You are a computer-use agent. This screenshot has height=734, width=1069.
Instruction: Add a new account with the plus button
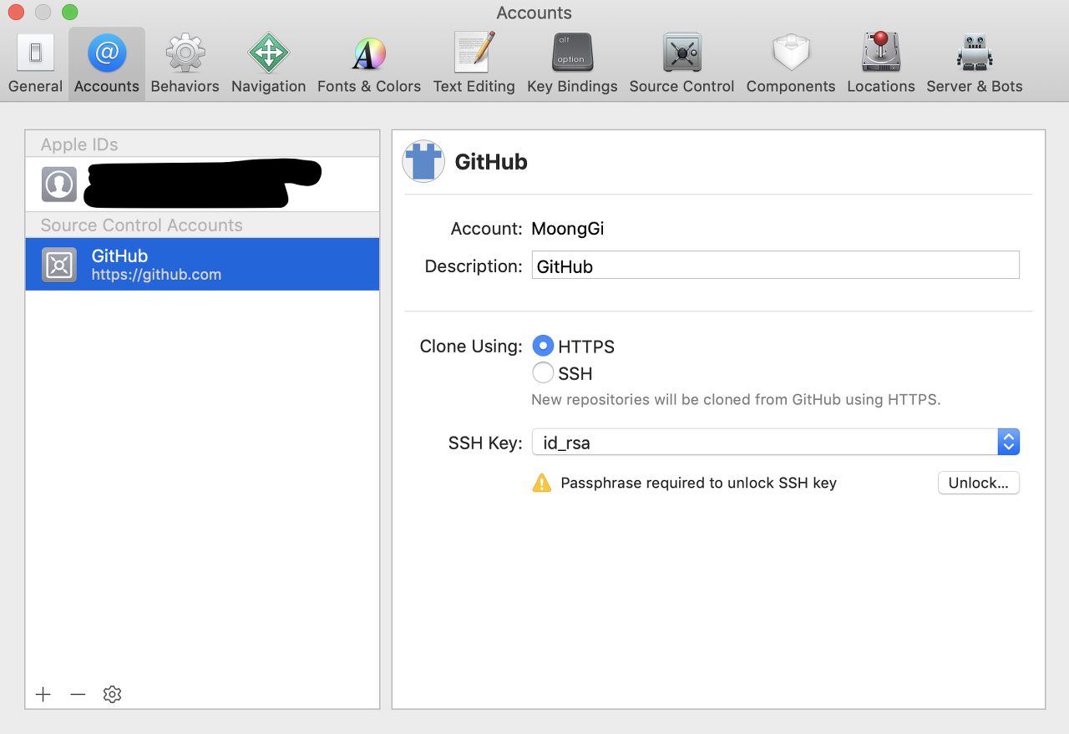pos(43,694)
